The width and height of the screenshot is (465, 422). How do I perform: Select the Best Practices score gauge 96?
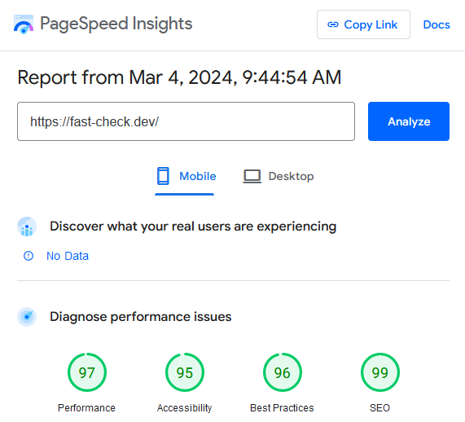point(283,372)
